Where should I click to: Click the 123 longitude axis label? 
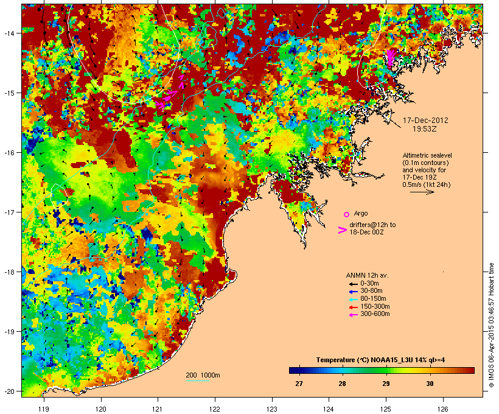(x=272, y=409)
